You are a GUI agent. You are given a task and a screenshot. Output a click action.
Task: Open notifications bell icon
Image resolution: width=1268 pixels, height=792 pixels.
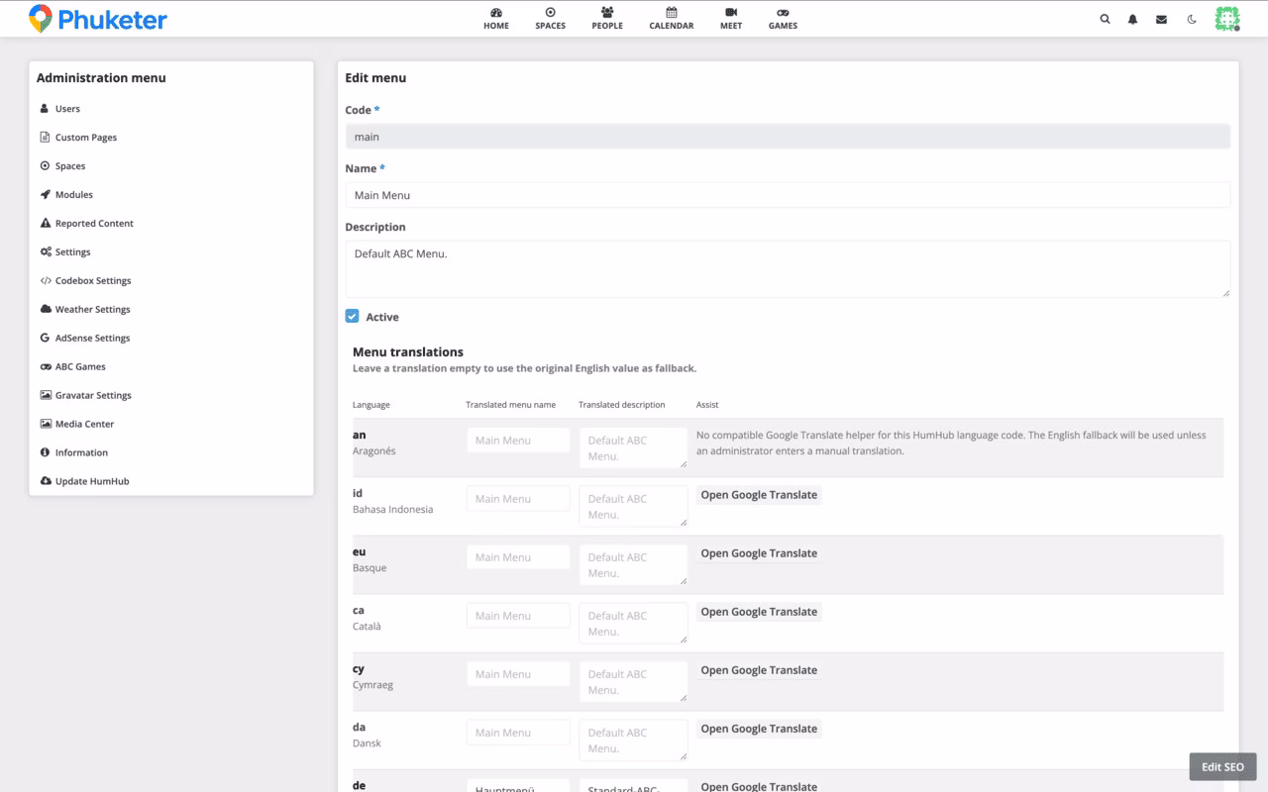(x=1133, y=19)
